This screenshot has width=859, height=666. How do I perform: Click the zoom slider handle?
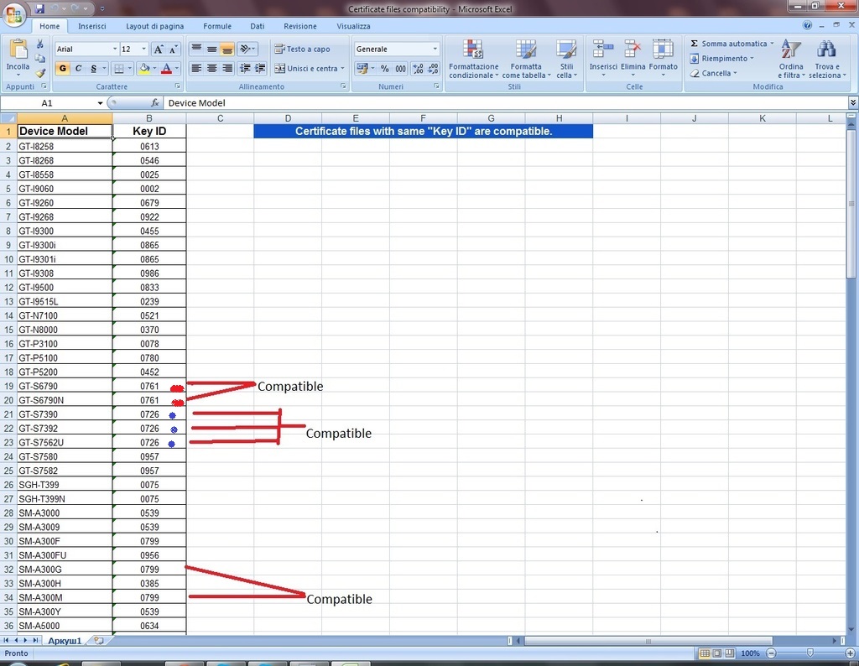pyautogui.click(x=810, y=653)
